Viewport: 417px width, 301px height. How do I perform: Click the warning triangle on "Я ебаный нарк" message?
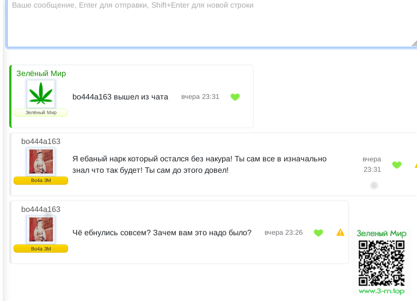(415, 165)
